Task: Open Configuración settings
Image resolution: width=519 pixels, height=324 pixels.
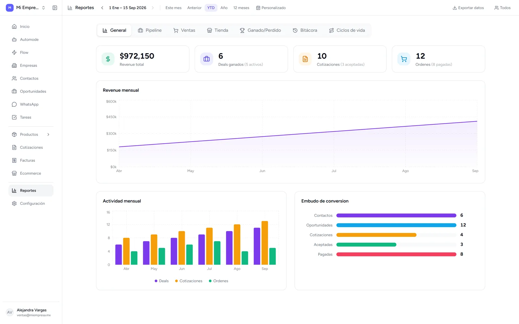Action: 31,203
